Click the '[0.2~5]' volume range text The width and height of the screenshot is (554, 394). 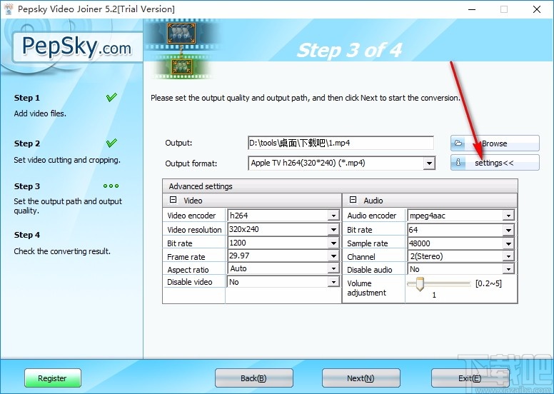point(488,283)
